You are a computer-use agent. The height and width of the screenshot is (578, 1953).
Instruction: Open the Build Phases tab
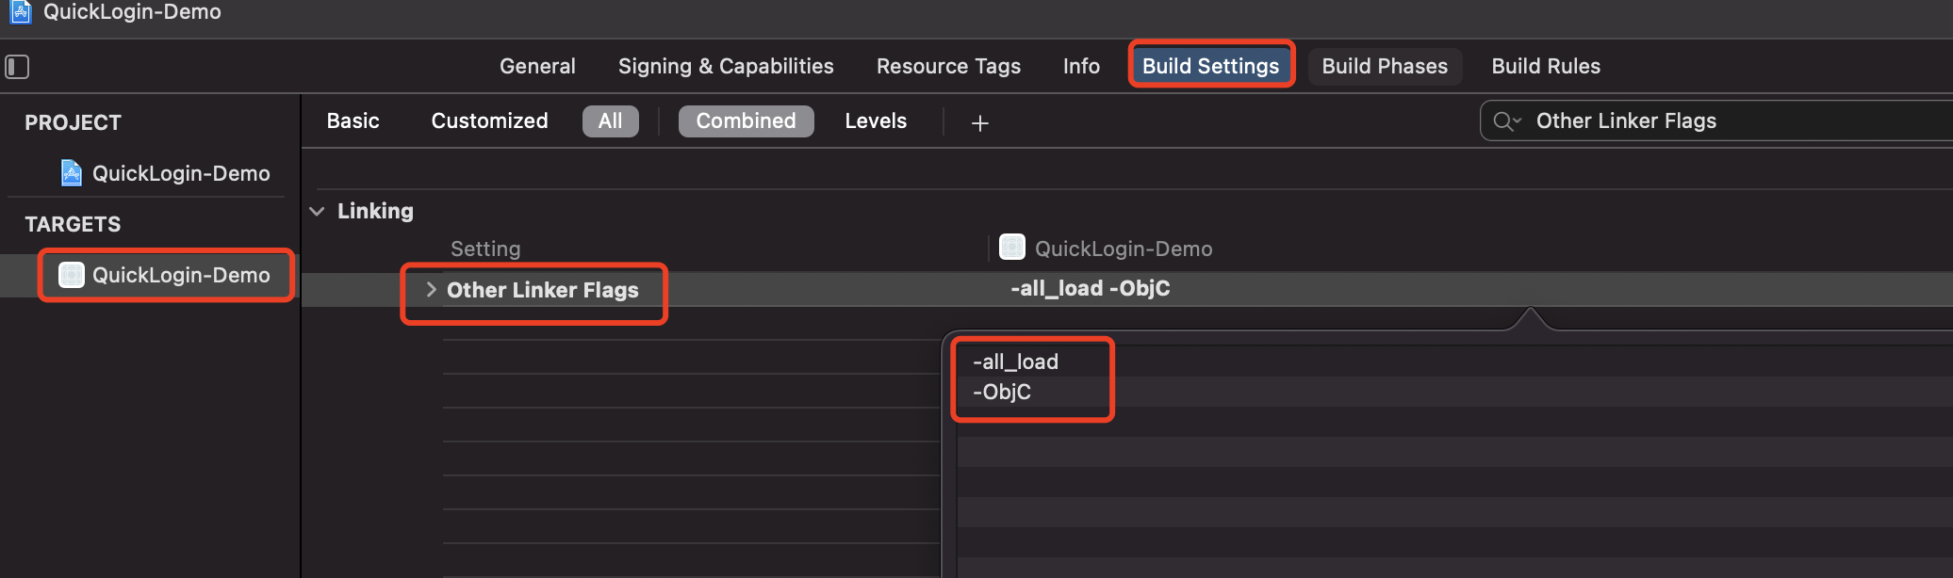tap(1385, 67)
